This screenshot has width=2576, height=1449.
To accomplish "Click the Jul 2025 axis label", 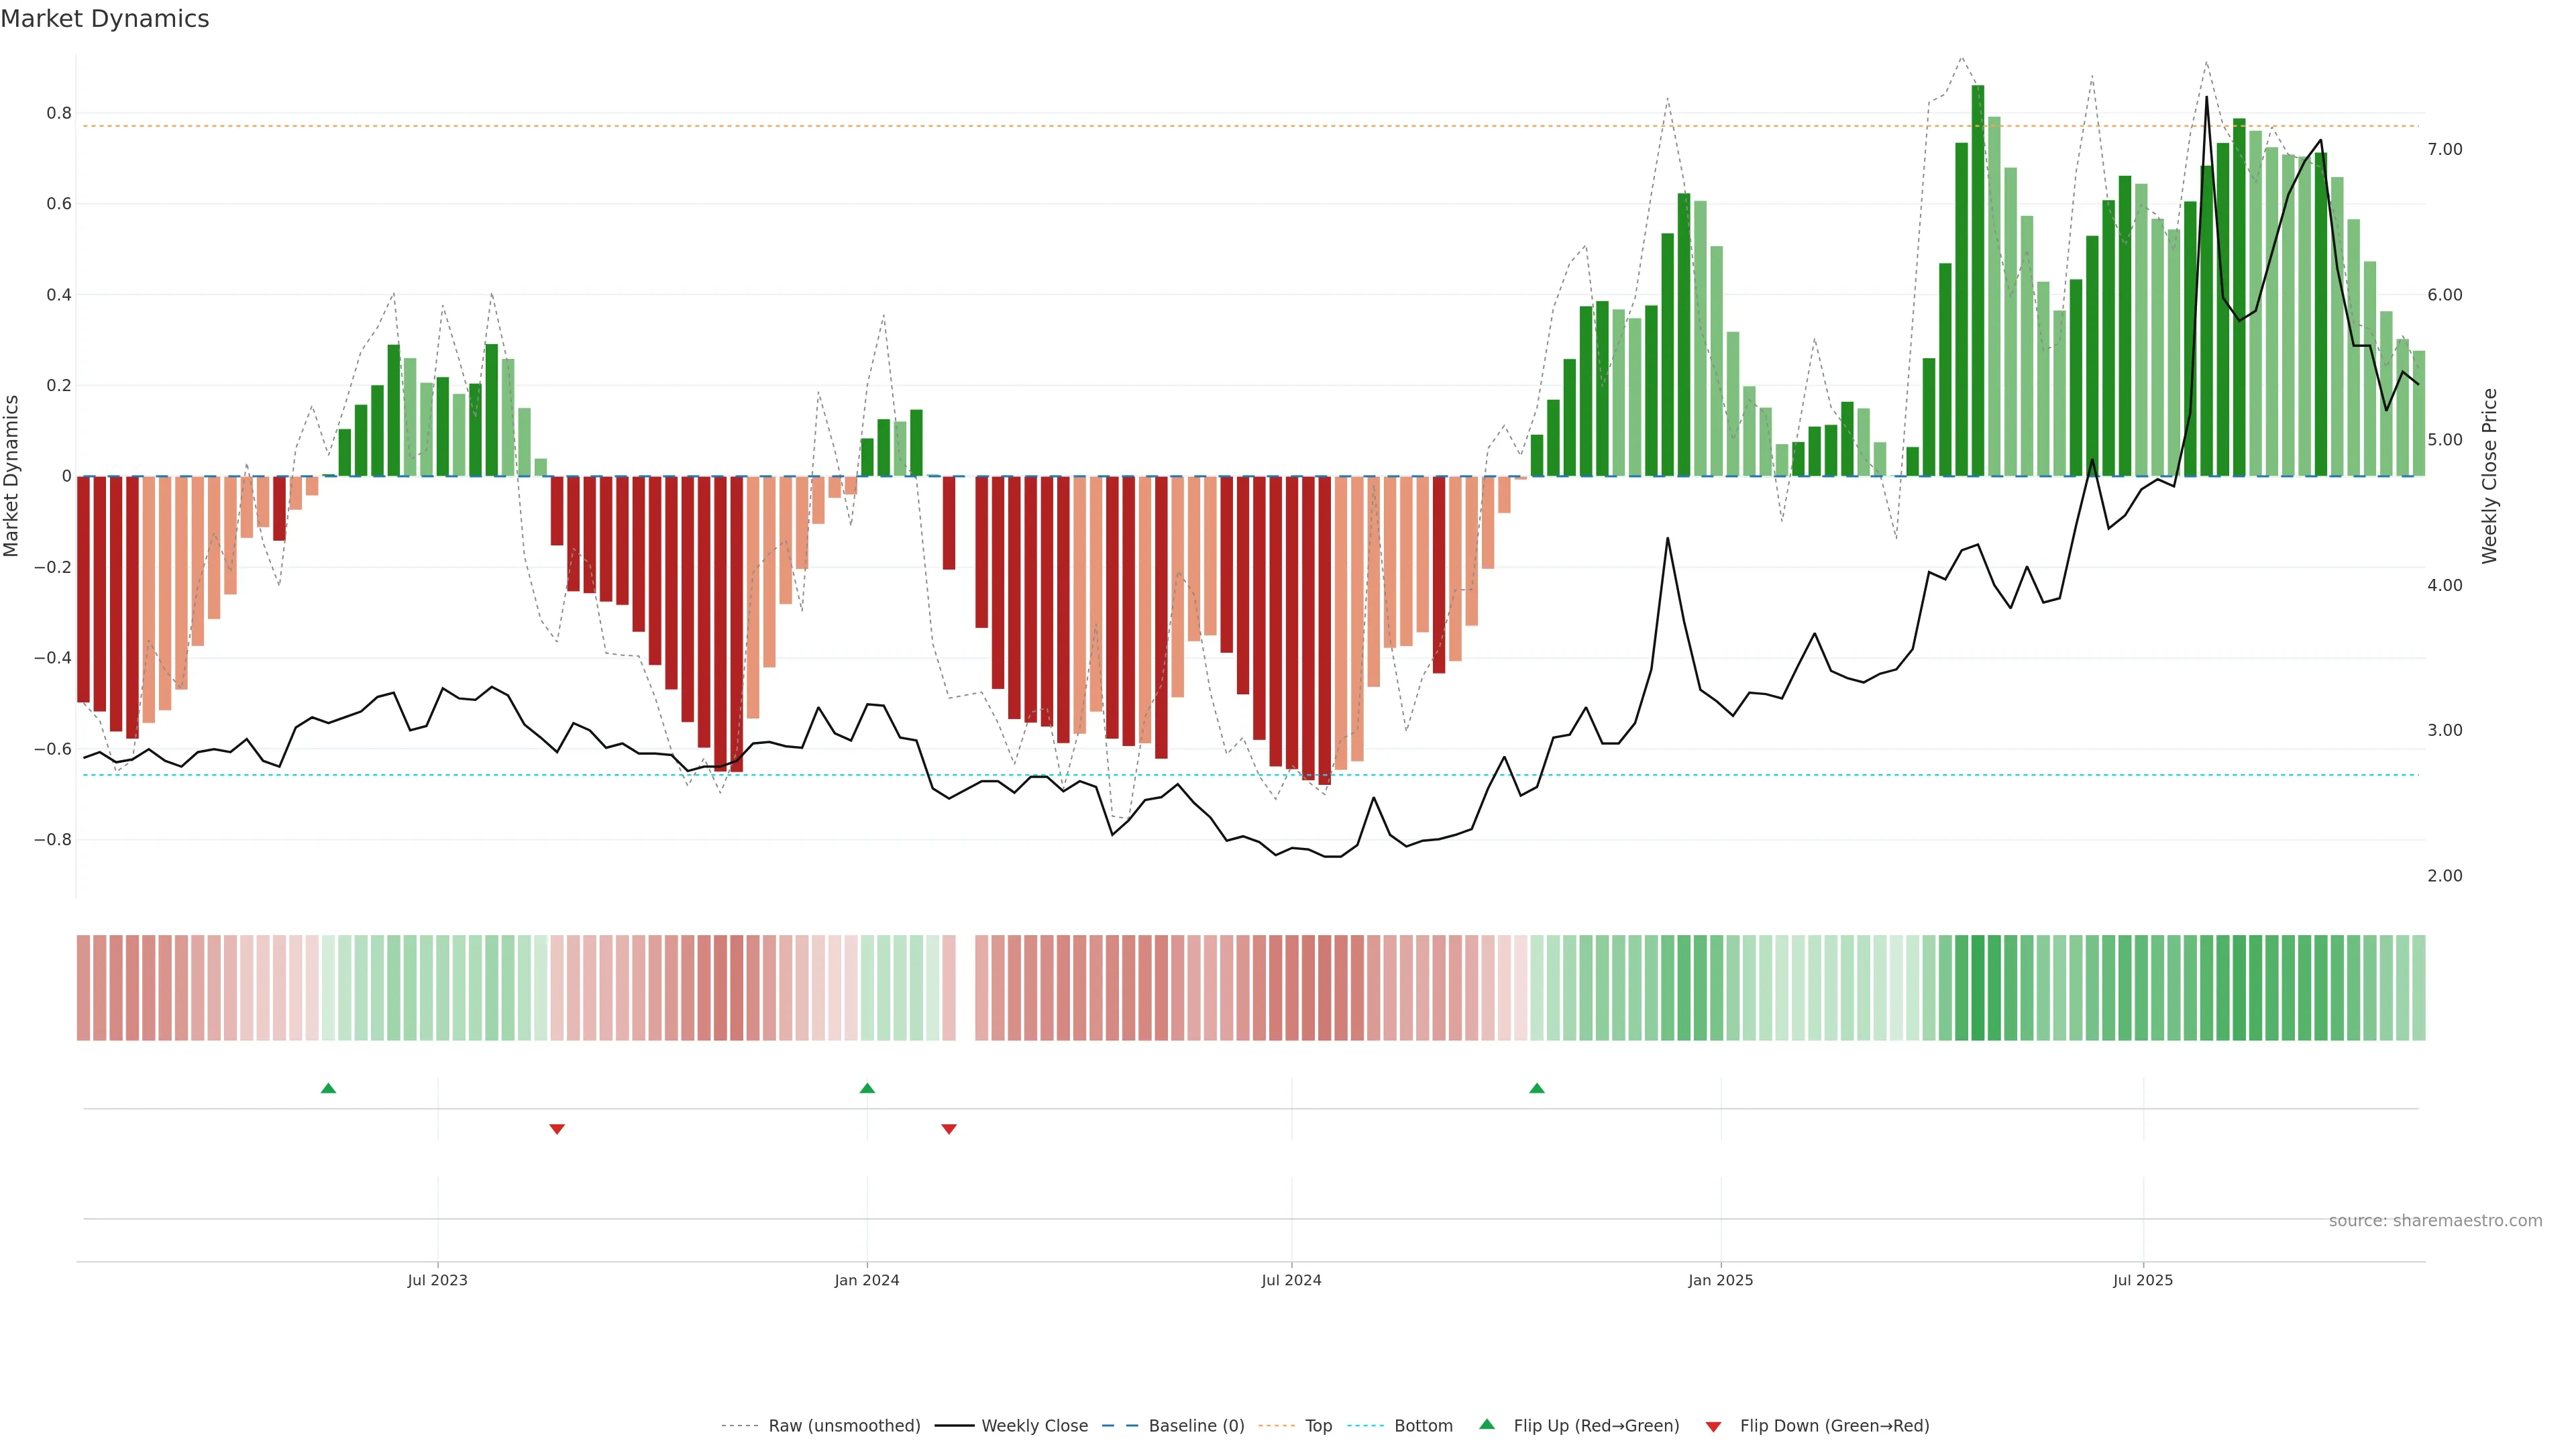I will pyautogui.click(x=2142, y=1280).
